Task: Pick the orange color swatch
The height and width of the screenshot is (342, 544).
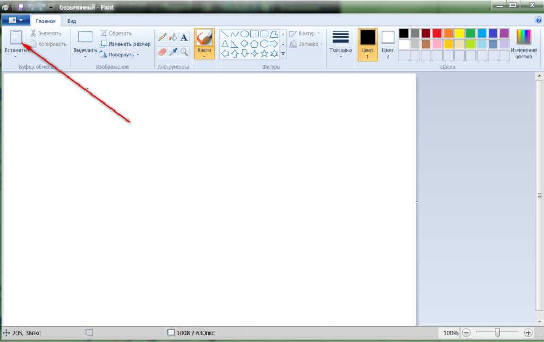Action: pyautogui.click(x=448, y=33)
